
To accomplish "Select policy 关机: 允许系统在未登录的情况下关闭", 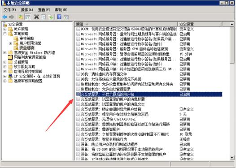I will coord(111,79).
